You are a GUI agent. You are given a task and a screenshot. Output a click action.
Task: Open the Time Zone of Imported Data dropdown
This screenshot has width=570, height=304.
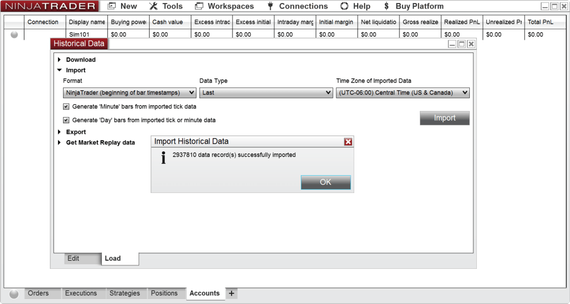(x=403, y=93)
